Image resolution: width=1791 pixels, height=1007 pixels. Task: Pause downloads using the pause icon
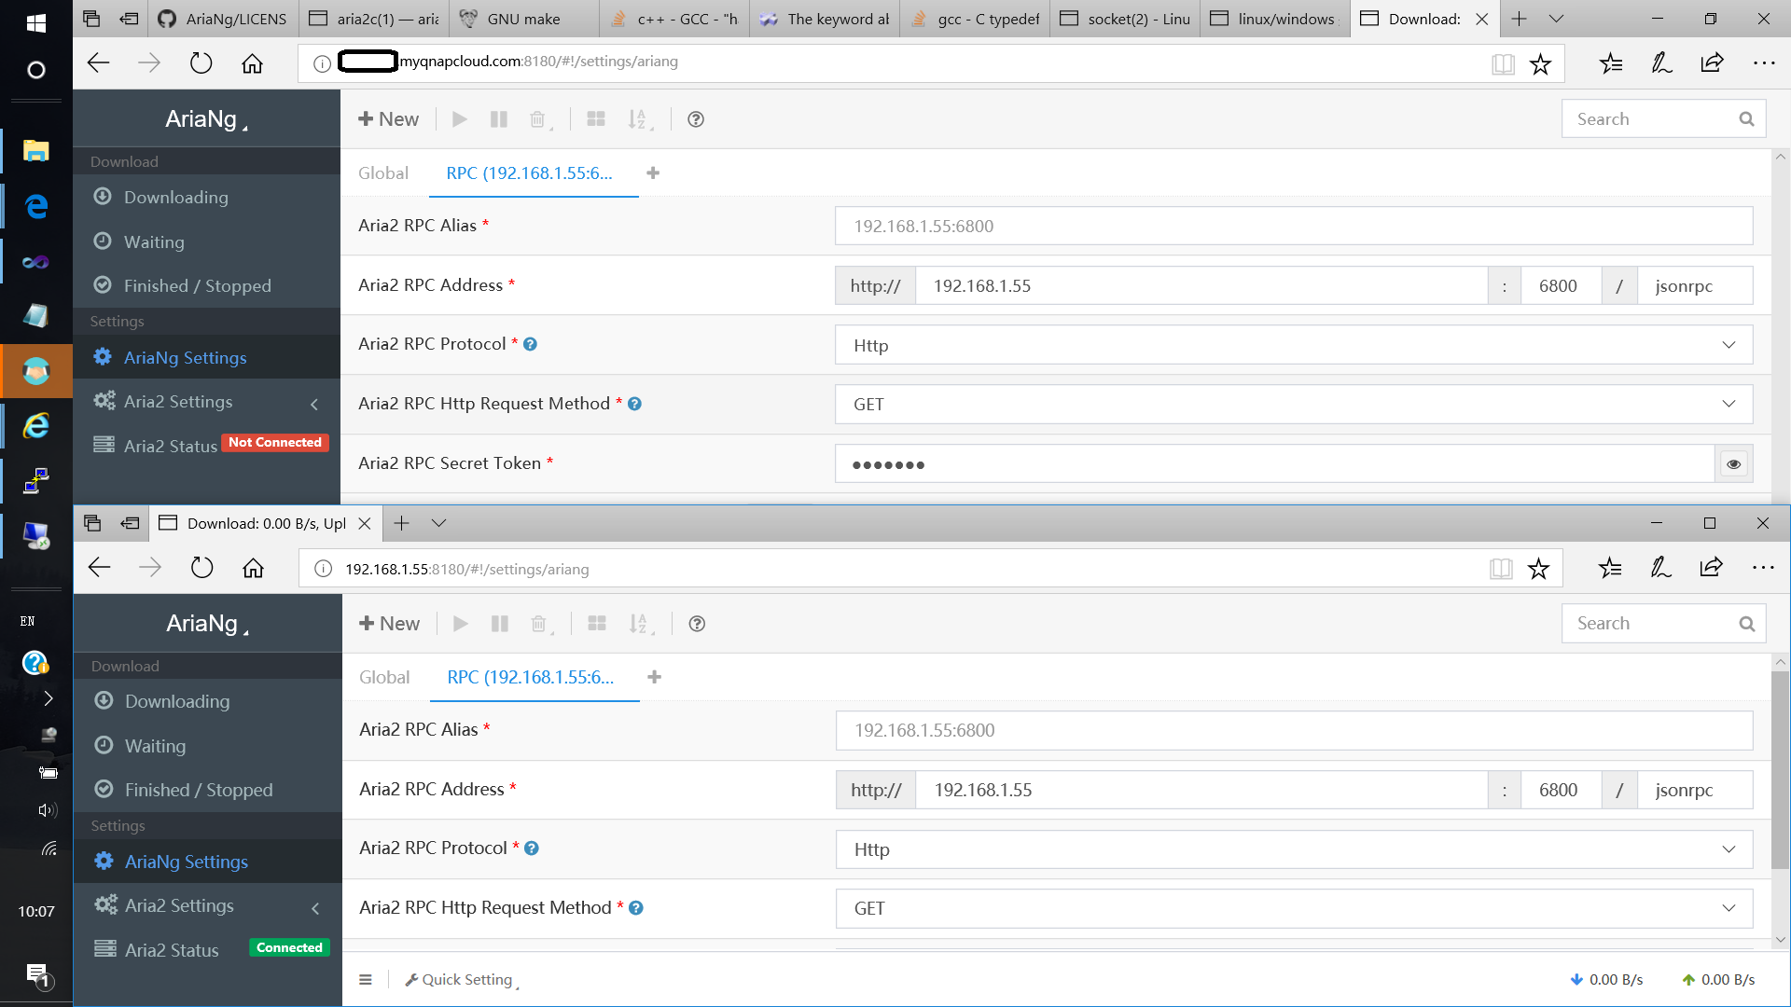(x=499, y=118)
